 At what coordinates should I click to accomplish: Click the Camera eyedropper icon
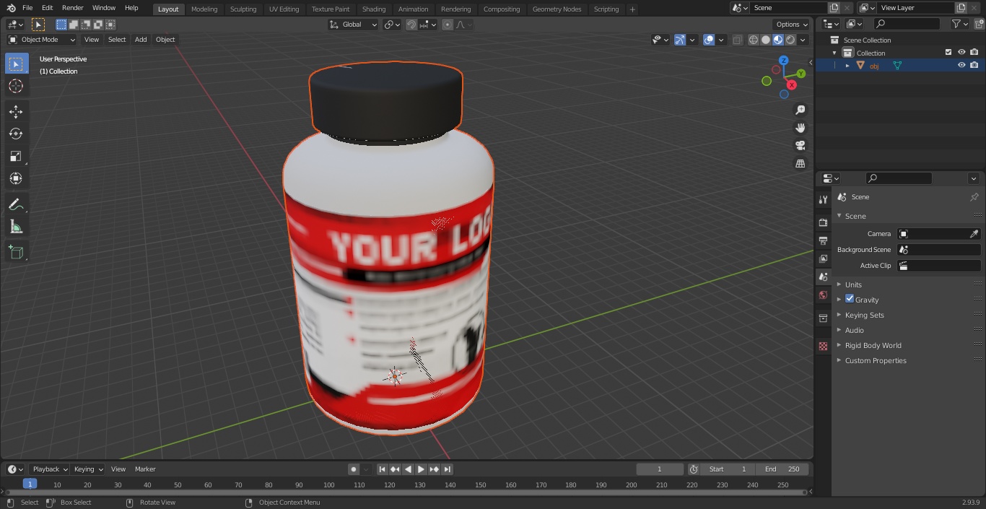click(974, 234)
